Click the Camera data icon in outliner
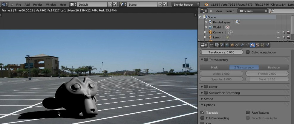This screenshot has width=294, height=124. (230, 32)
